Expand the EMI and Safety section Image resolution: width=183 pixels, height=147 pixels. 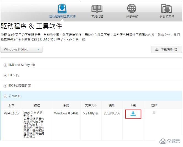point(5,65)
